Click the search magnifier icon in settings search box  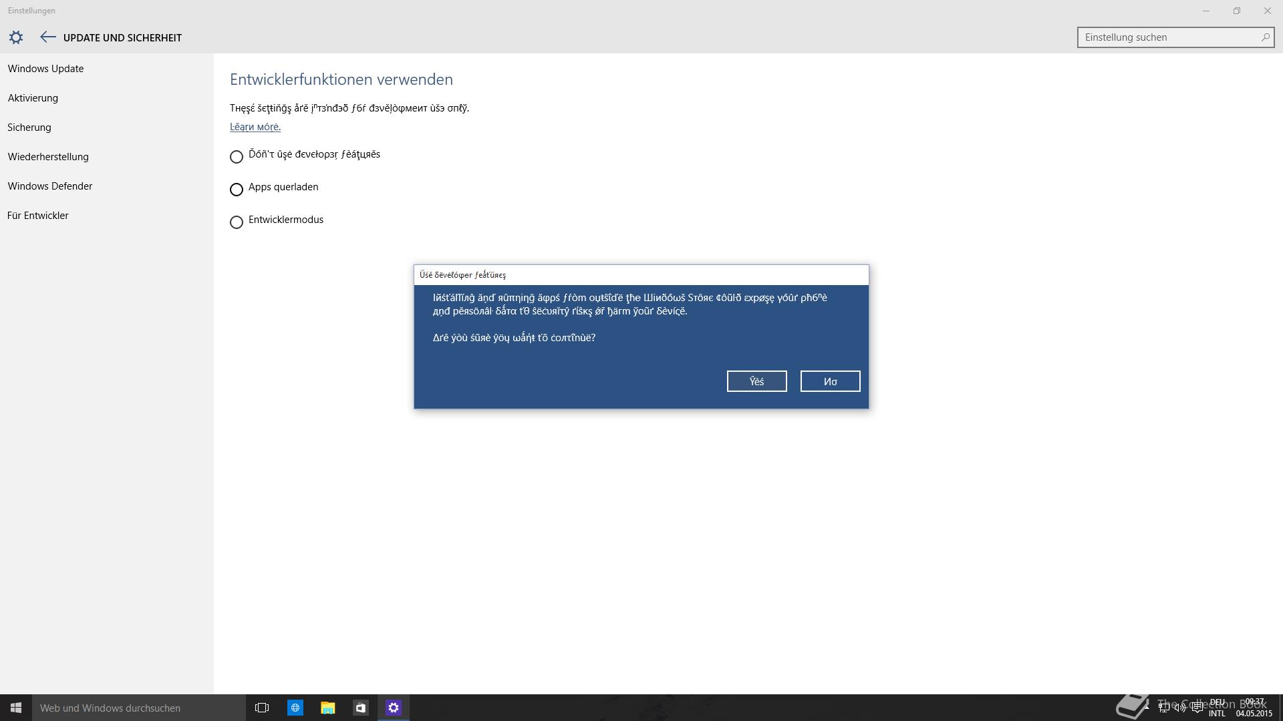point(1265,37)
